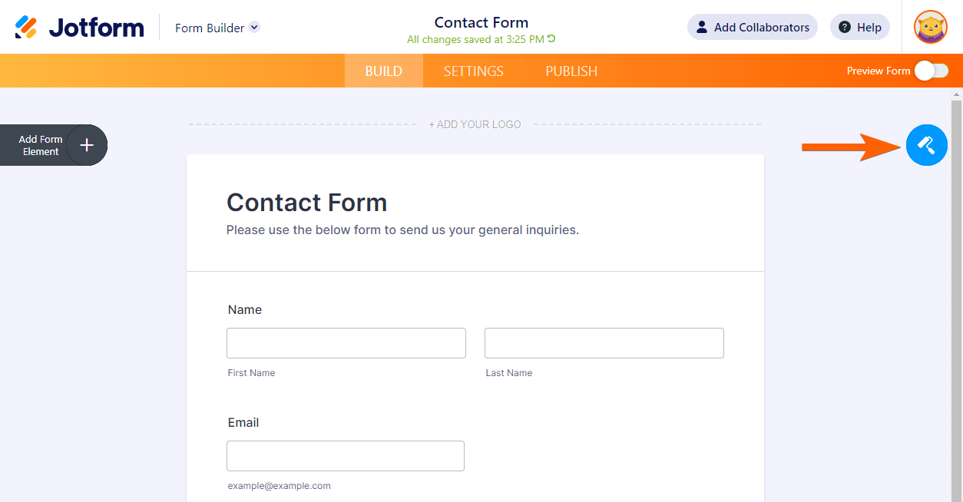Switch to the Build tab
Screen dimensions: 963x502
383,71
